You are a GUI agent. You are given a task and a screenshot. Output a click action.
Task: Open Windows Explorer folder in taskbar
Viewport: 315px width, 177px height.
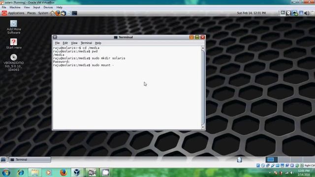pyautogui.click(x=35, y=173)
